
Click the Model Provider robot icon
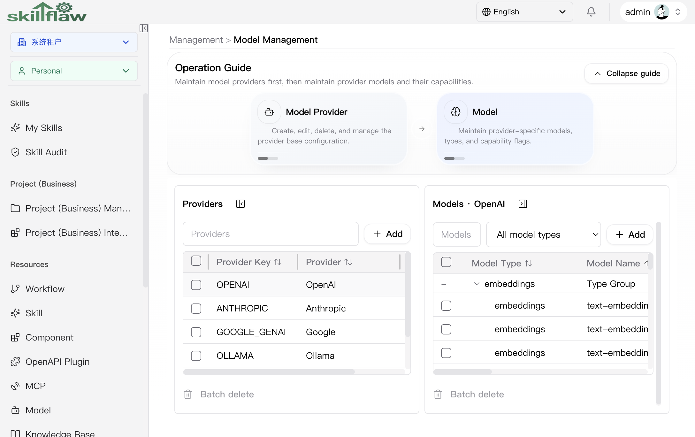coord(269,112)
